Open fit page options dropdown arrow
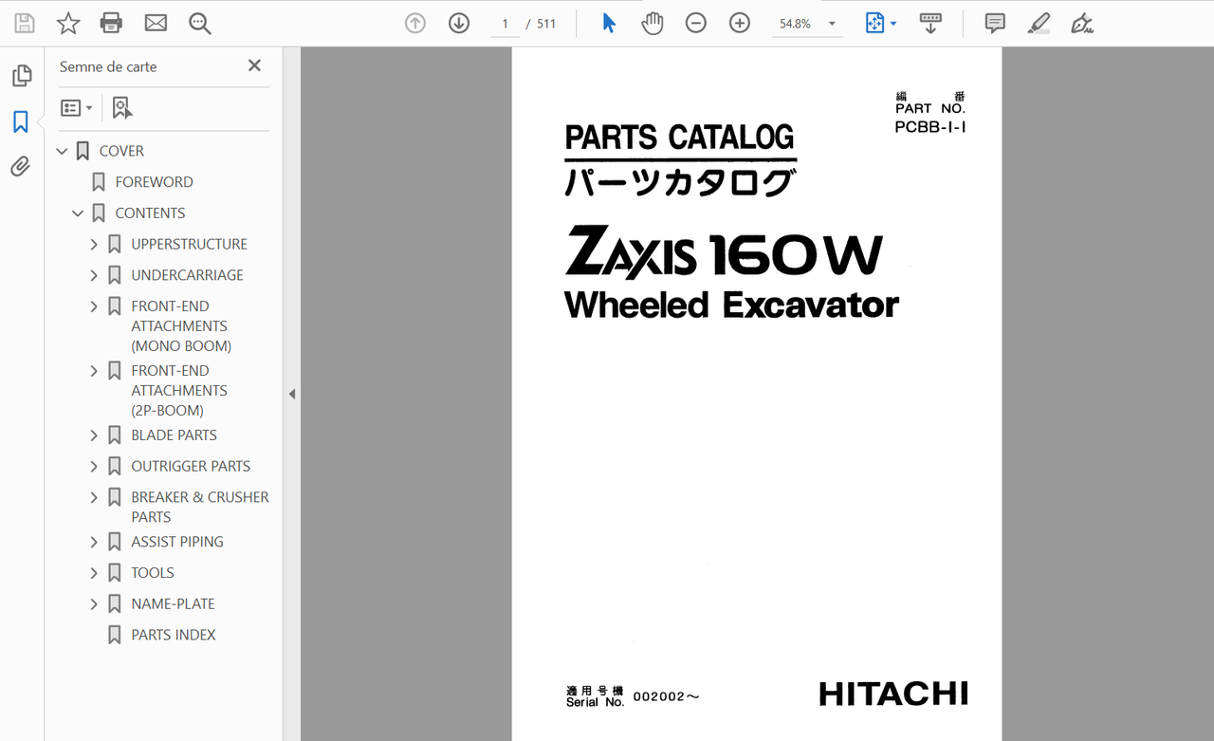The height and width of the screenshot is (741, 1214). point(893,25)
